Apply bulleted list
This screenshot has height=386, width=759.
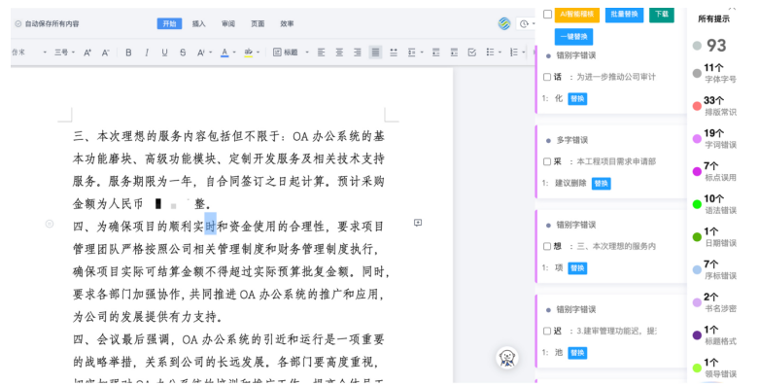pos(491,53)
